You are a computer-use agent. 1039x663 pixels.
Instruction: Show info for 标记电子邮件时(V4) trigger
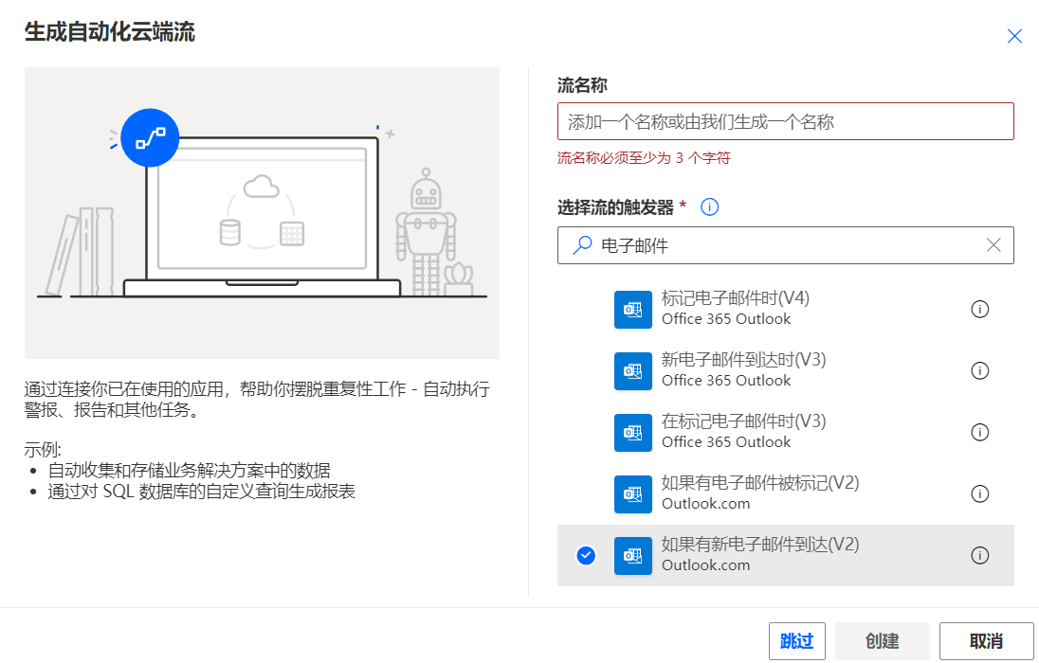(x=979, y=310)
